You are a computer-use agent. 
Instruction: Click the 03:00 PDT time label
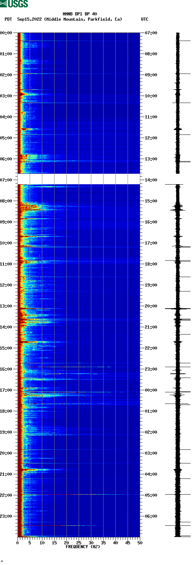(6, 96)
